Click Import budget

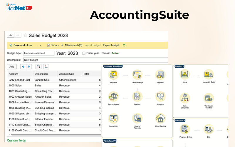93,45
